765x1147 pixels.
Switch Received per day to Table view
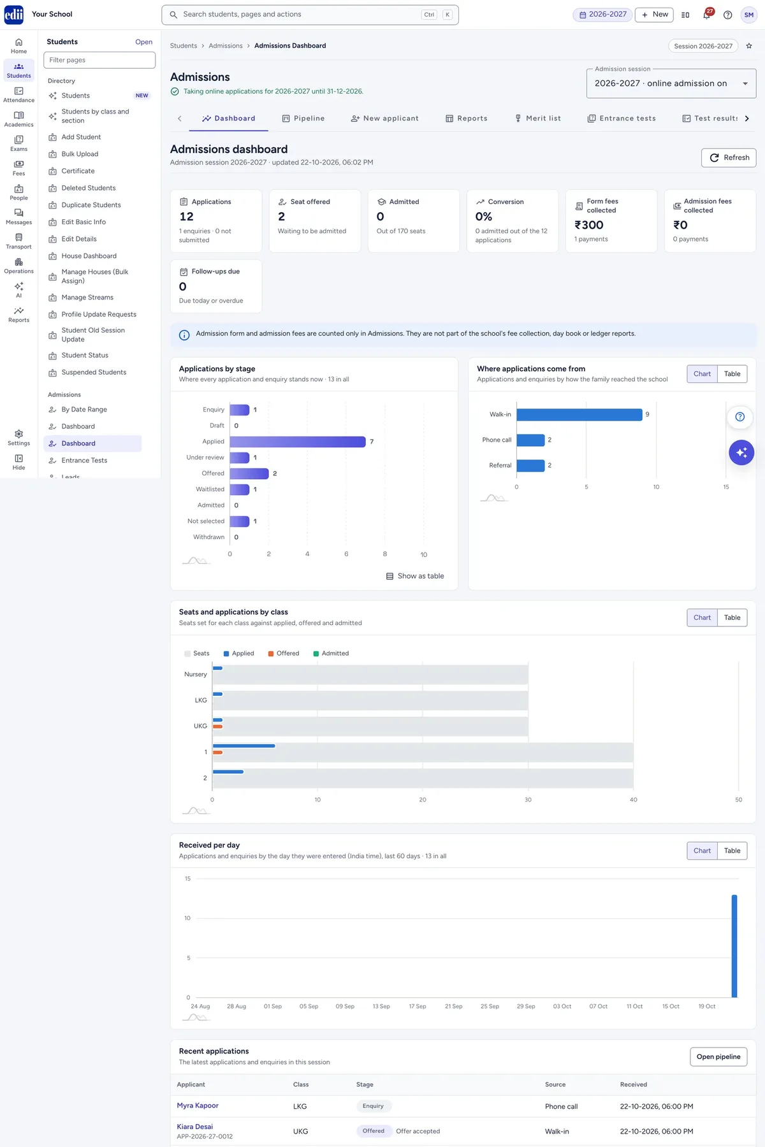click(x=732, y=851)
